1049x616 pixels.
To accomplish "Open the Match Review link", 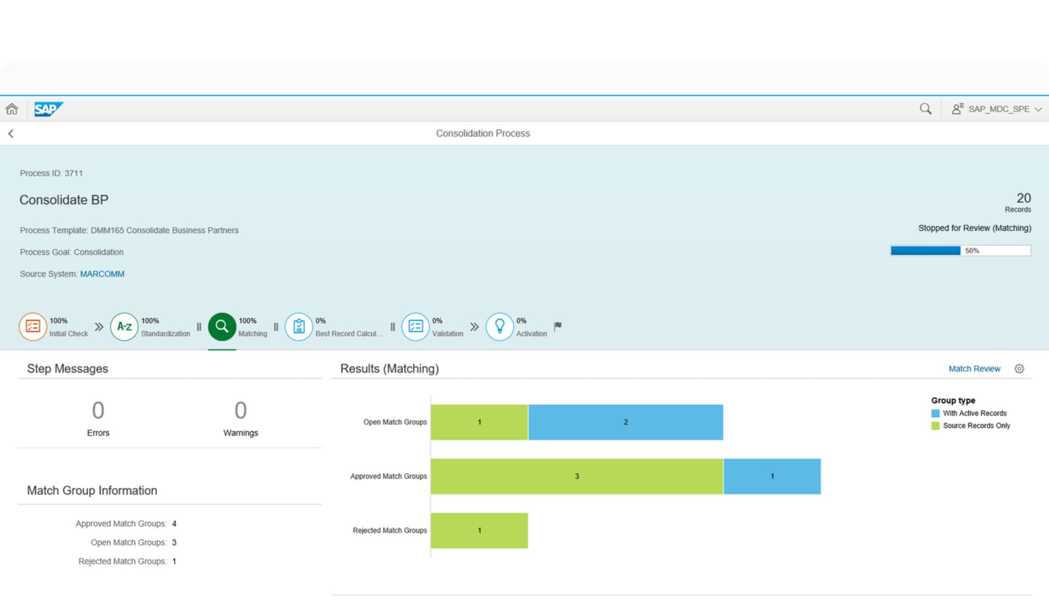I will point(974,368).
